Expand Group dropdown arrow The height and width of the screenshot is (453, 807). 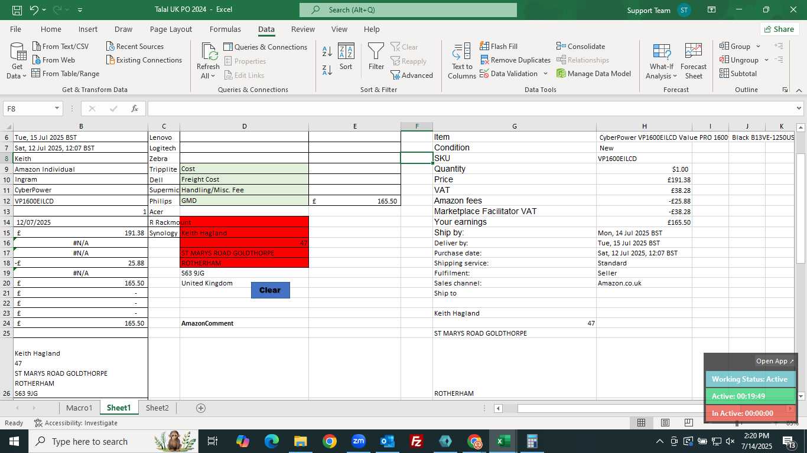click(x=758, y=46)
